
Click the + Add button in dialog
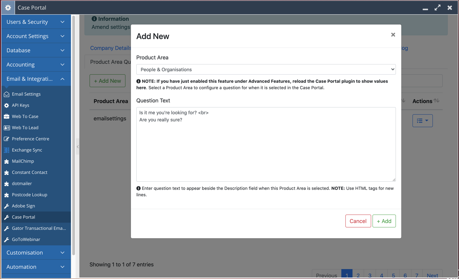[x=384, y=221]
